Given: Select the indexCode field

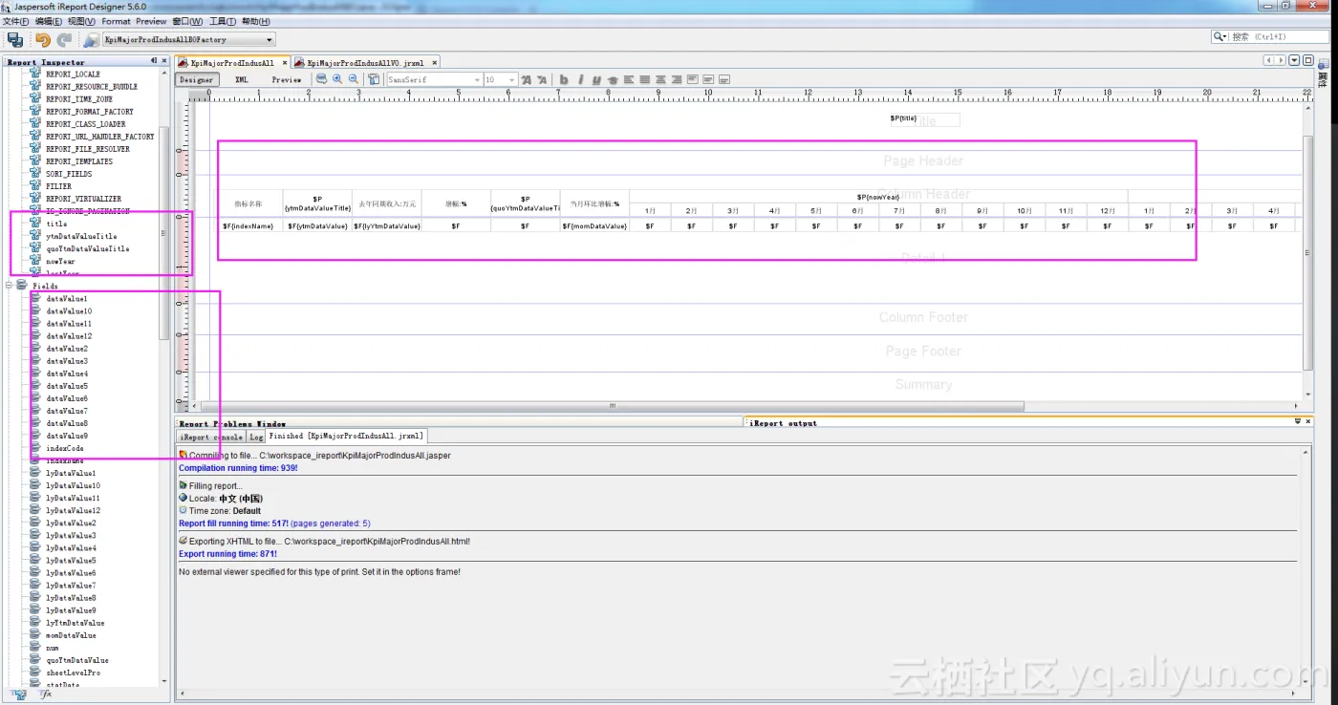Looking at the screenshot, I should [x=65, y=448].
